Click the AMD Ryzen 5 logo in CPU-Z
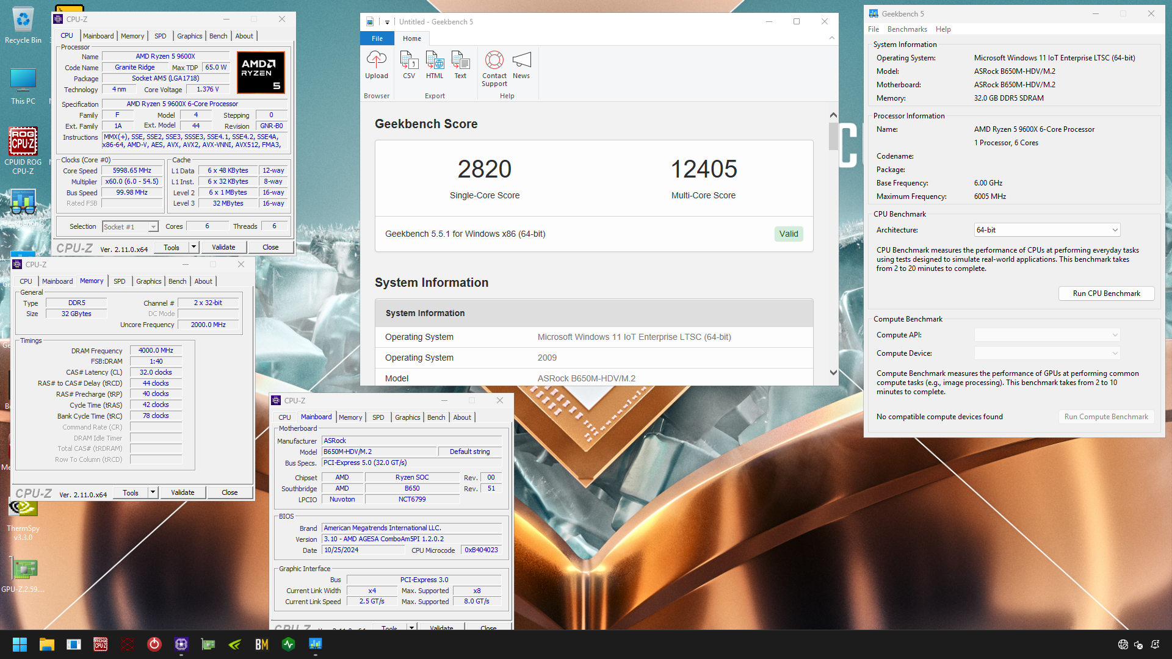Image resolution: width=1172 pixels, height=659 pixels. tap(261, 72)
